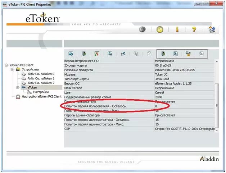Screen dimensions: 226x173
Task: Click the Unlock eToken padlock icon
Action: (188, 54)
